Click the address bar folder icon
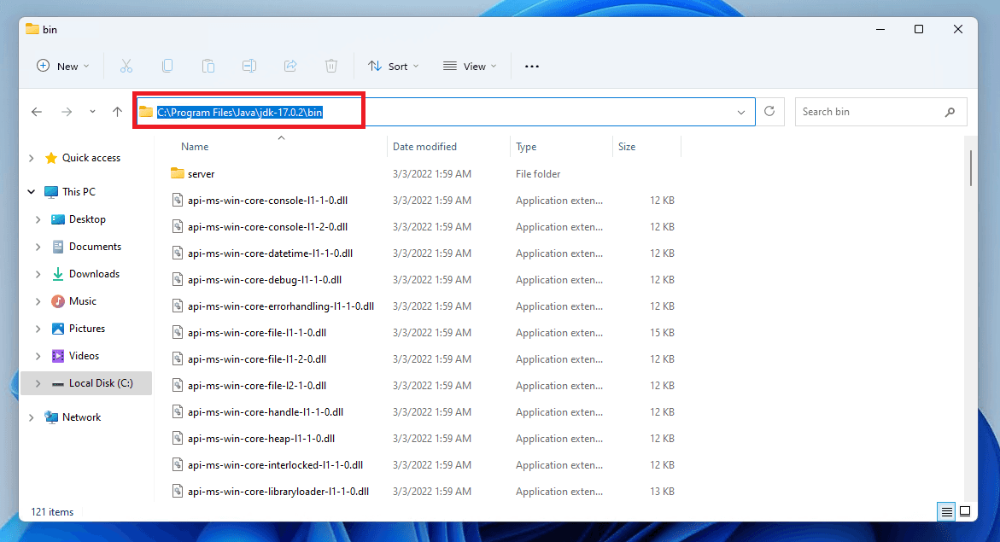The height and width of the screenshot is (542, 1000). coord(146,112)
